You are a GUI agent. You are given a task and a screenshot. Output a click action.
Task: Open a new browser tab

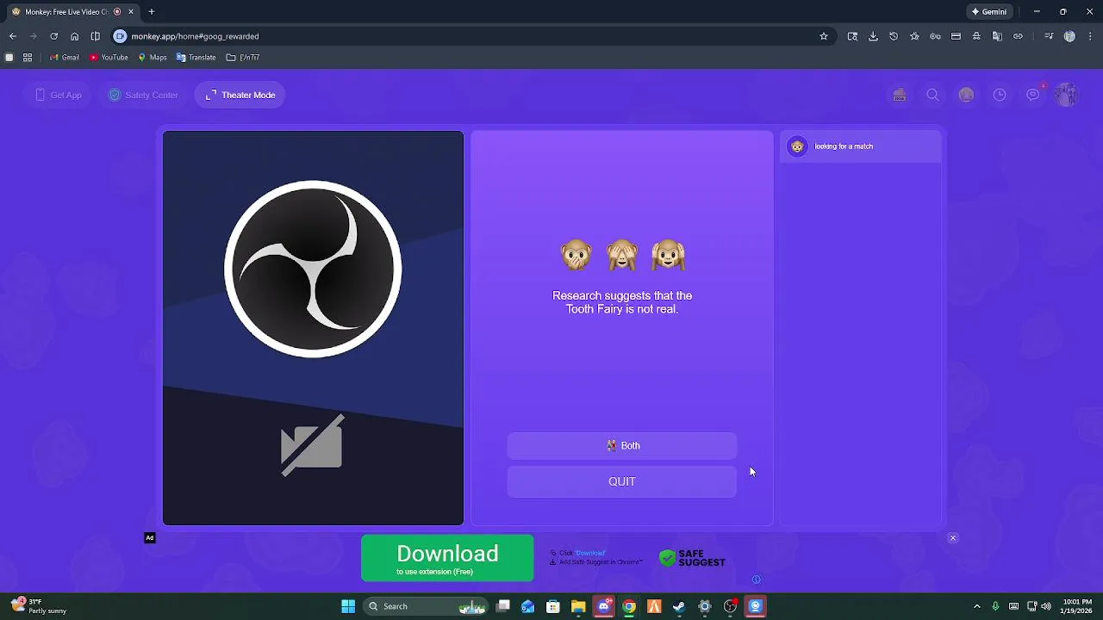(151, 12)
